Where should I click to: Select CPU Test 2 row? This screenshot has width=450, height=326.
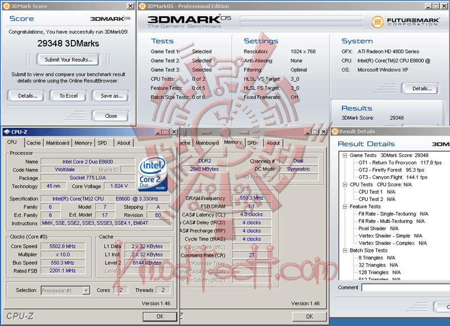click(377, 199)
